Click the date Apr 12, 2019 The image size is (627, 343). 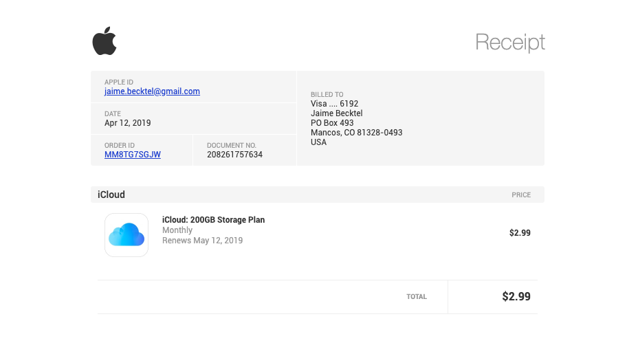pos(128,123)
